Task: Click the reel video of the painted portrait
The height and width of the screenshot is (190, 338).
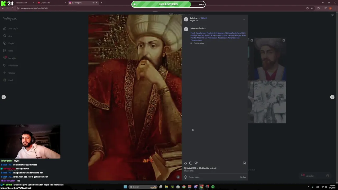Action: coord(135,97)
